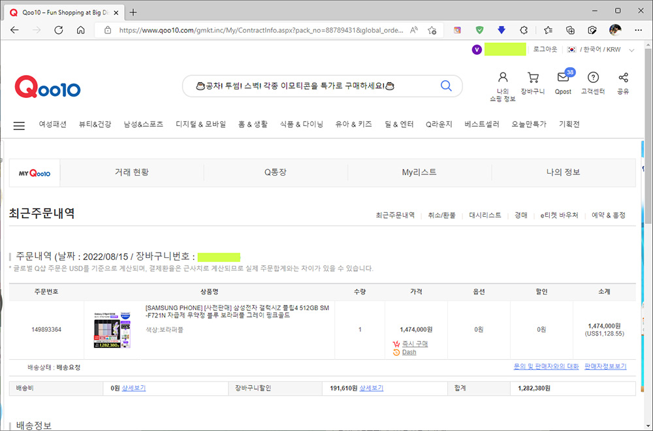The image size is (653, 431).
Task: Open the browser home page
Action: pyautogui.click(x=81, y=30)
